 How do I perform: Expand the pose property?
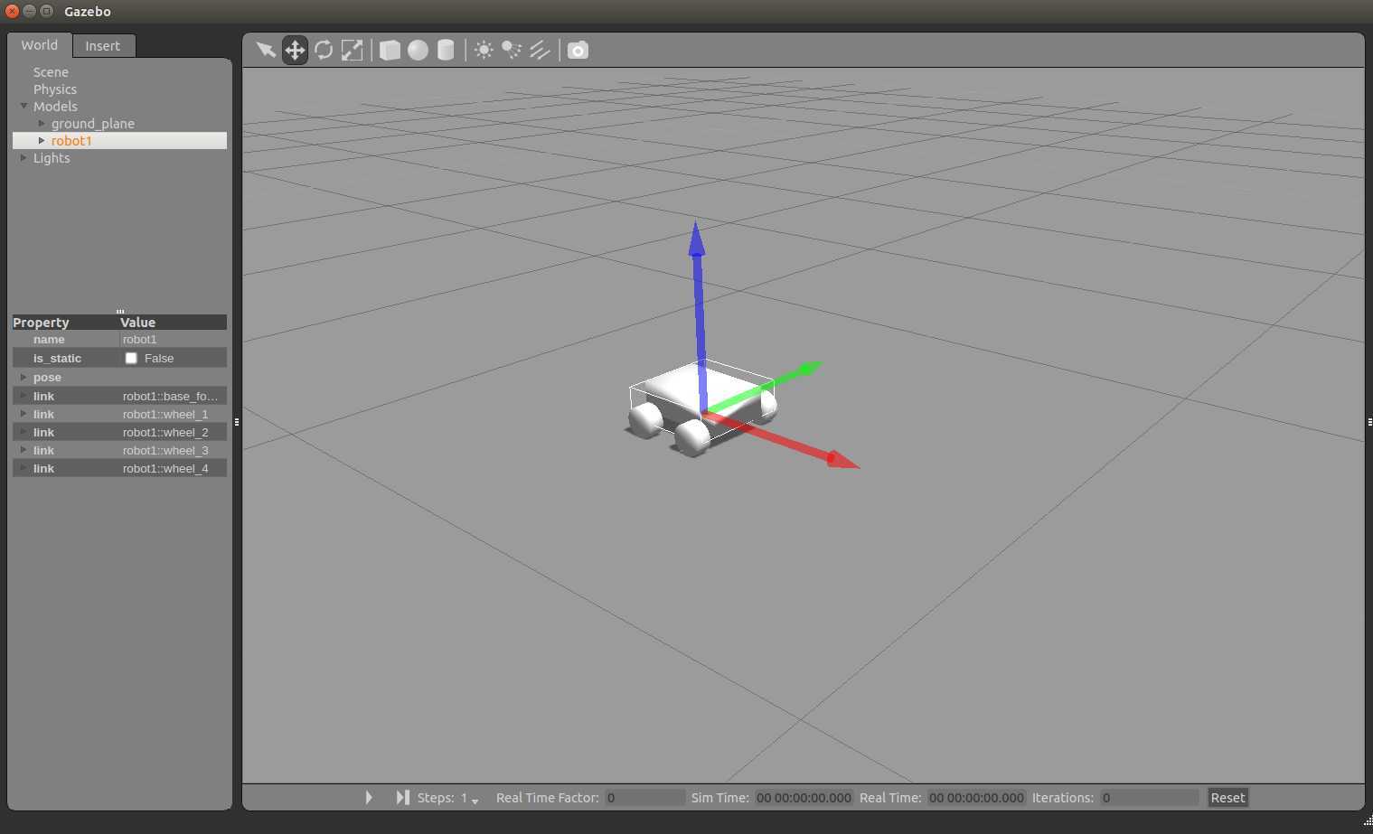point(24,378)
